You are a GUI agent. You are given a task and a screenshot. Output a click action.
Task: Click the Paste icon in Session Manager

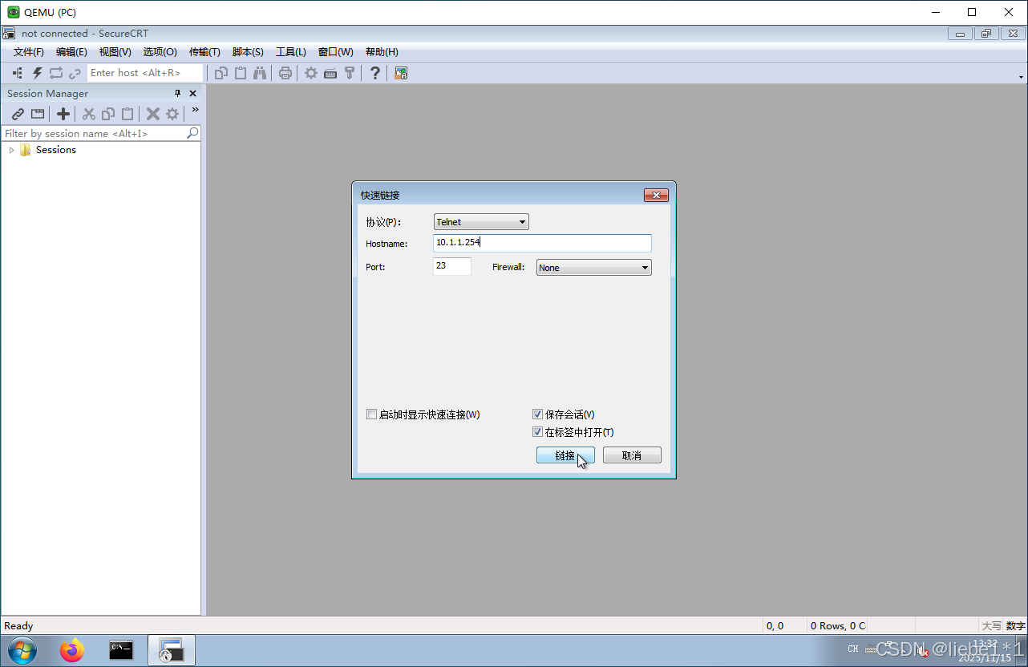pos(127,114)
